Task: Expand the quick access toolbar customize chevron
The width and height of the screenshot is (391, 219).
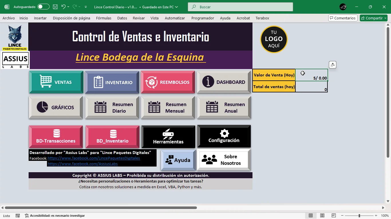Action: (x=85, y=7)
